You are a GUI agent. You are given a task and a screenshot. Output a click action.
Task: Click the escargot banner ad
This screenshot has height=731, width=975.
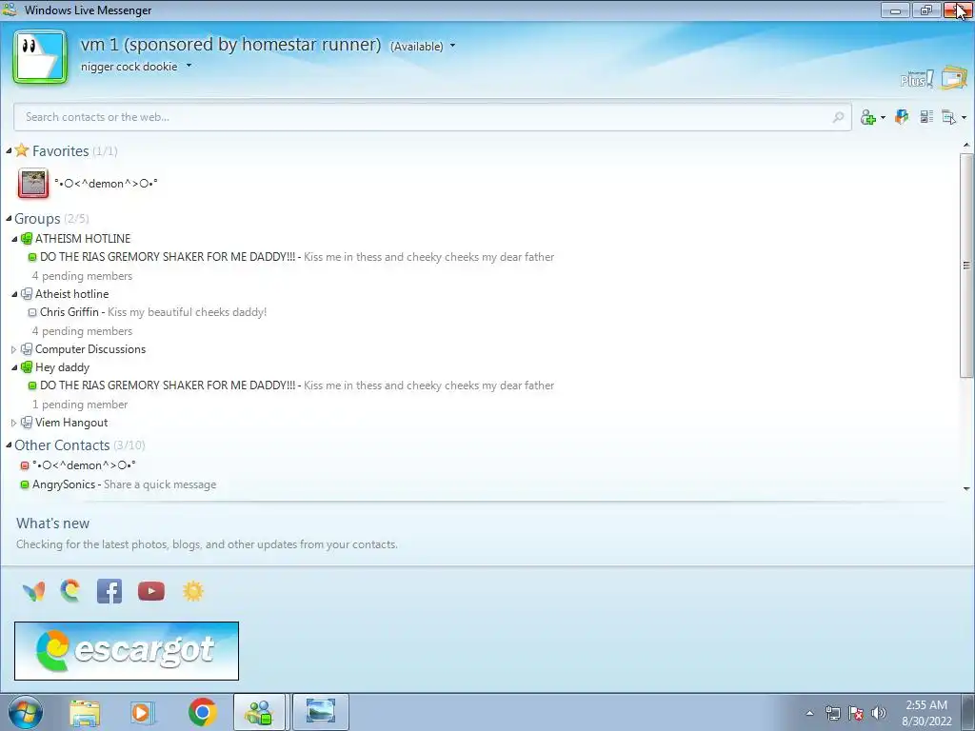coord(127,651)
